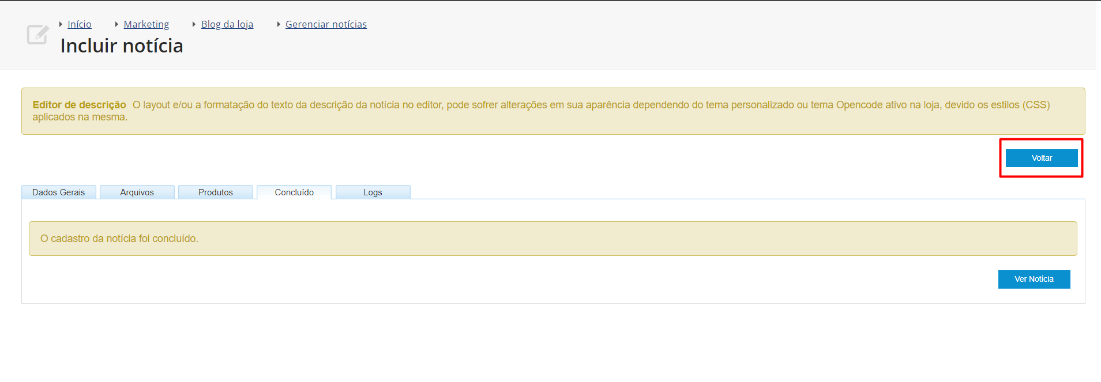Click the arrow icon before Blog da loja
Screen dimensions: 1101x382
point(194,24)
